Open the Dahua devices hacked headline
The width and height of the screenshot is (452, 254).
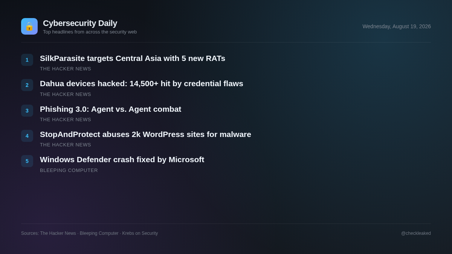point(142,84)
